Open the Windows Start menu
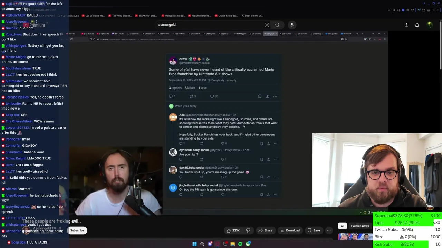 194,244
